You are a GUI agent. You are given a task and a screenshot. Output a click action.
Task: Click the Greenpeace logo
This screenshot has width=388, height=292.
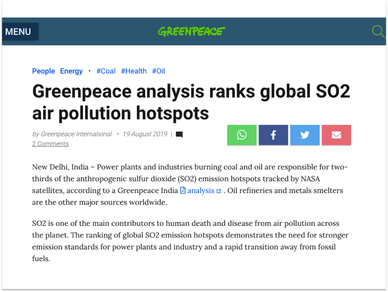[191, 31]
